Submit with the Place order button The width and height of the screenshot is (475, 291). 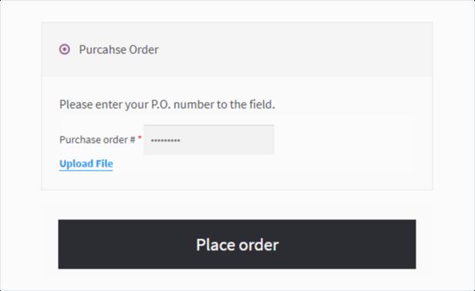pyautogui.click(x=237, y=245)
